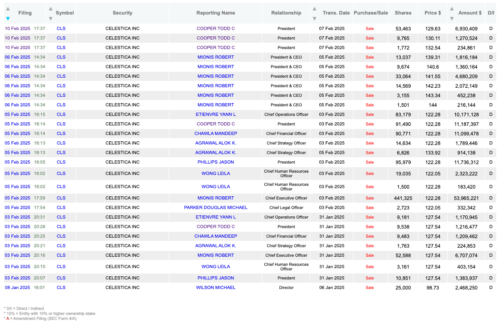Open WILSON MICHAEL director filing link
Viewport: 499px width, 324px height.
click(x=216, y=287)
